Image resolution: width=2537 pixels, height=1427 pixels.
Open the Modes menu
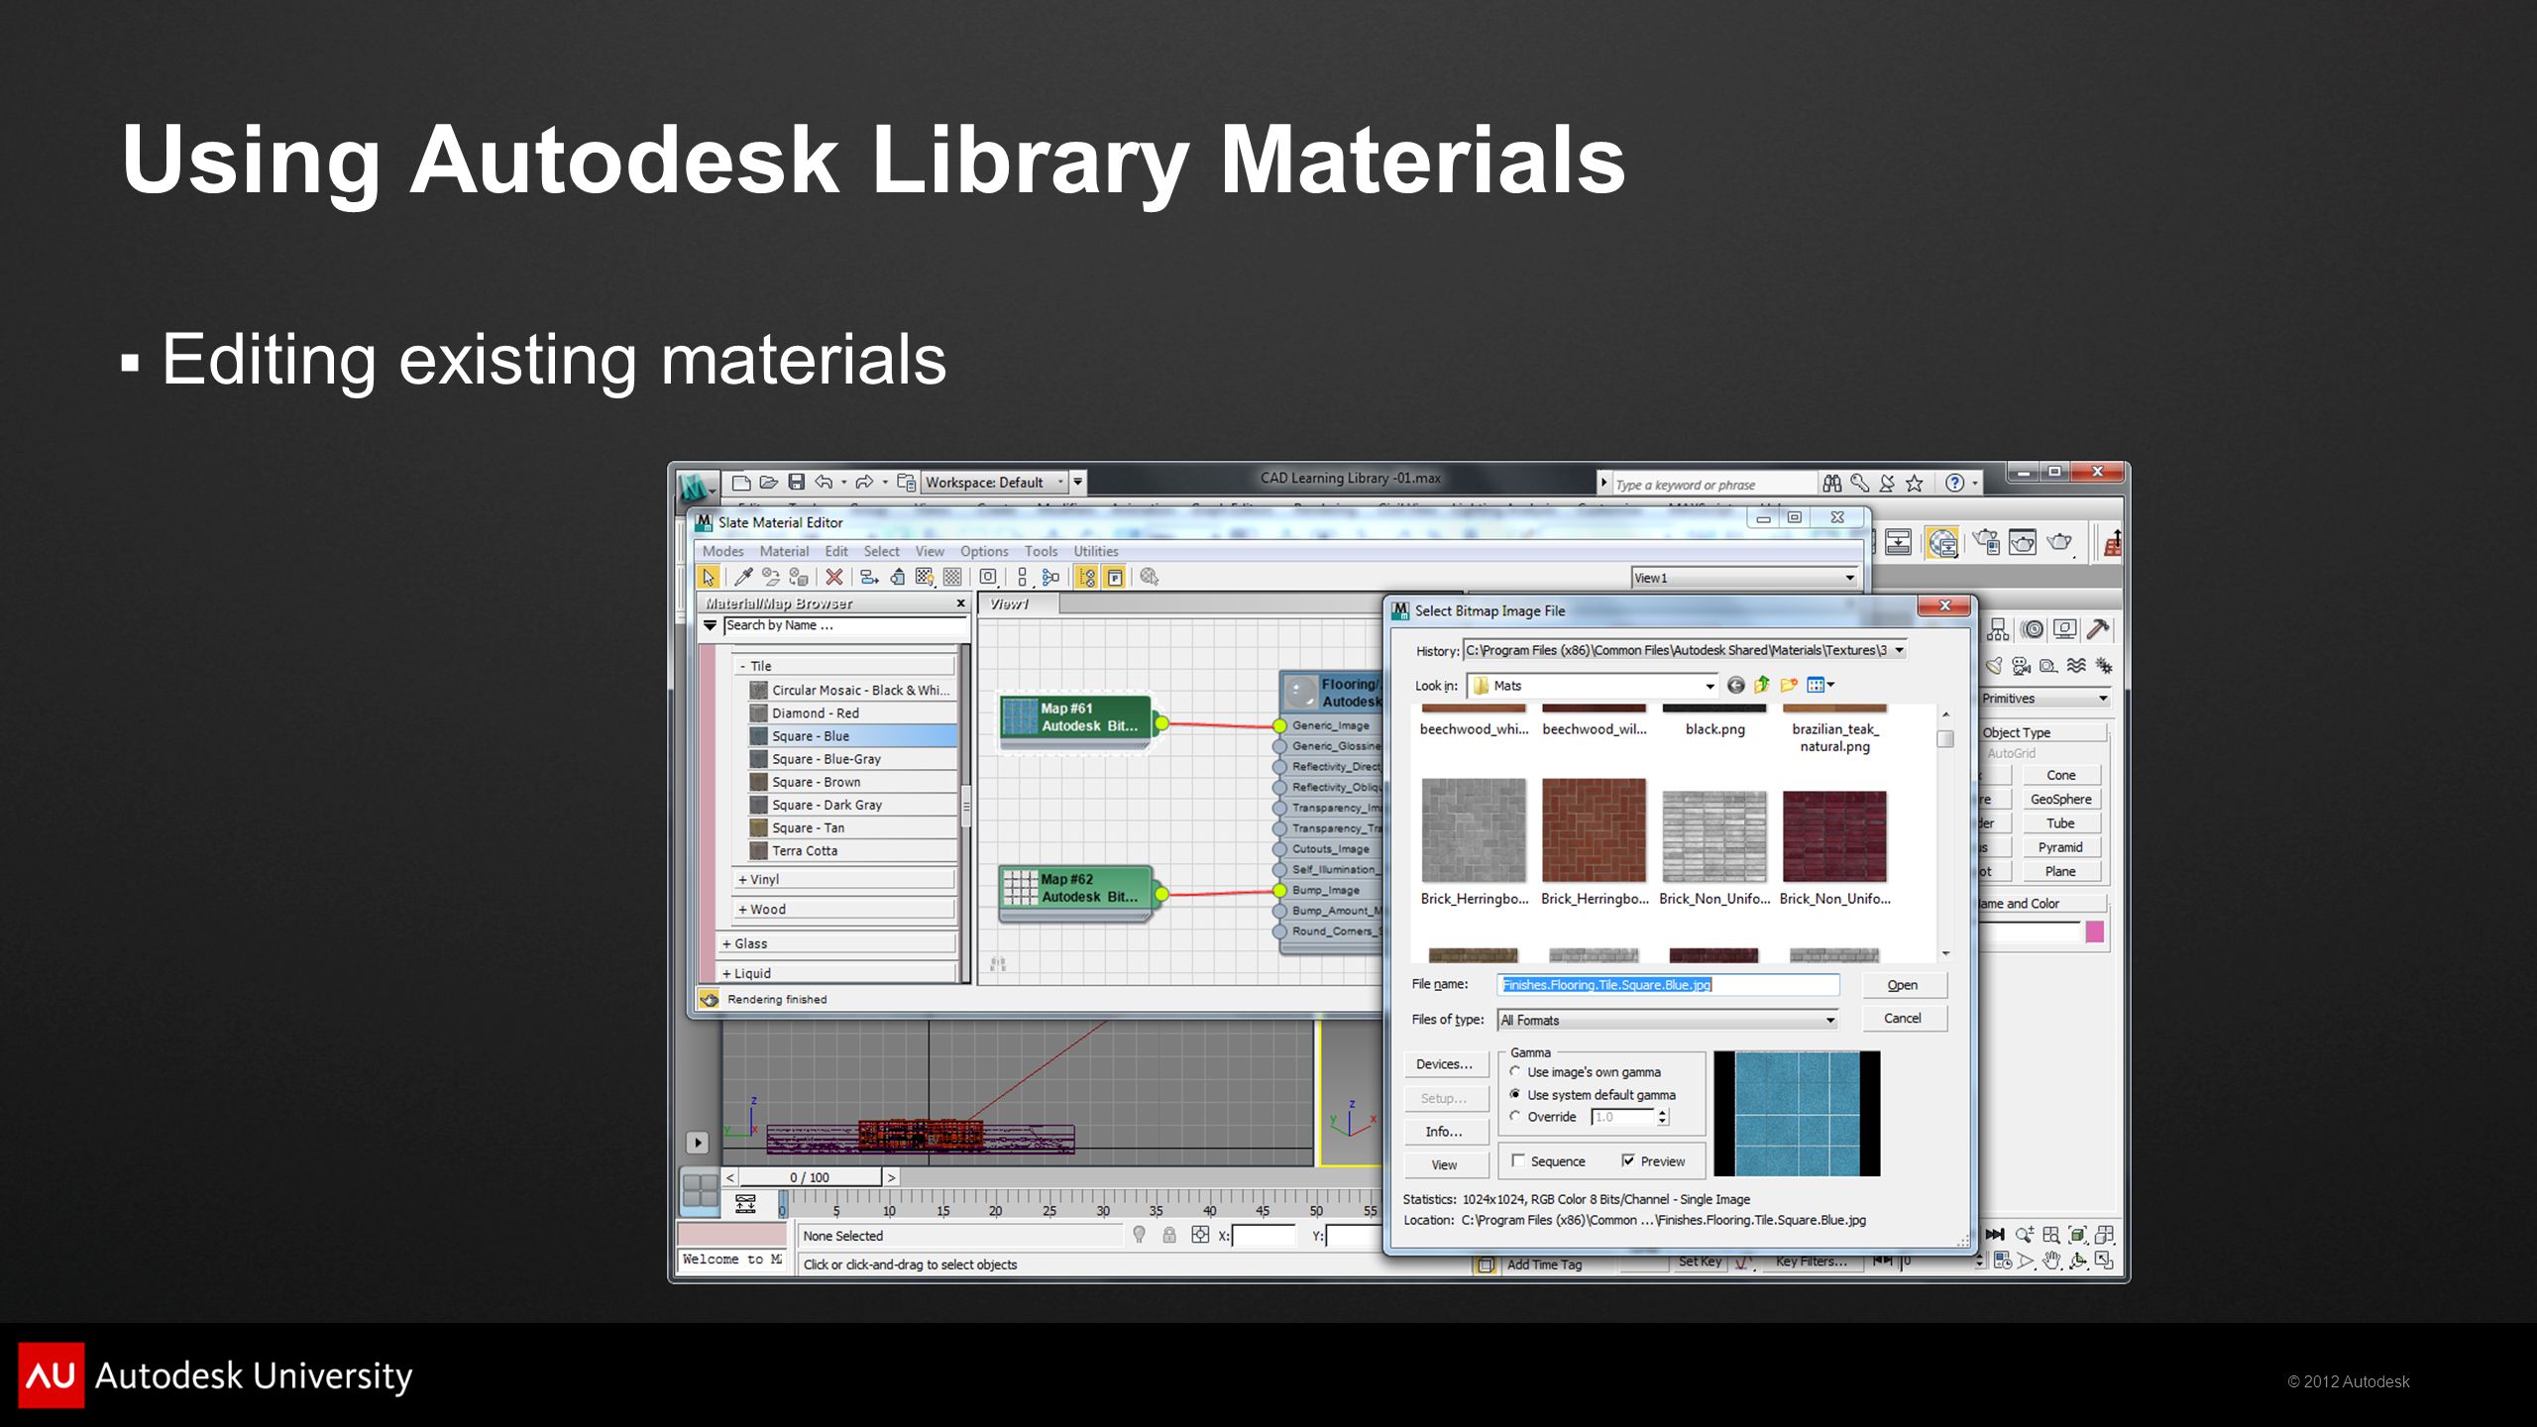click(722, 551)
